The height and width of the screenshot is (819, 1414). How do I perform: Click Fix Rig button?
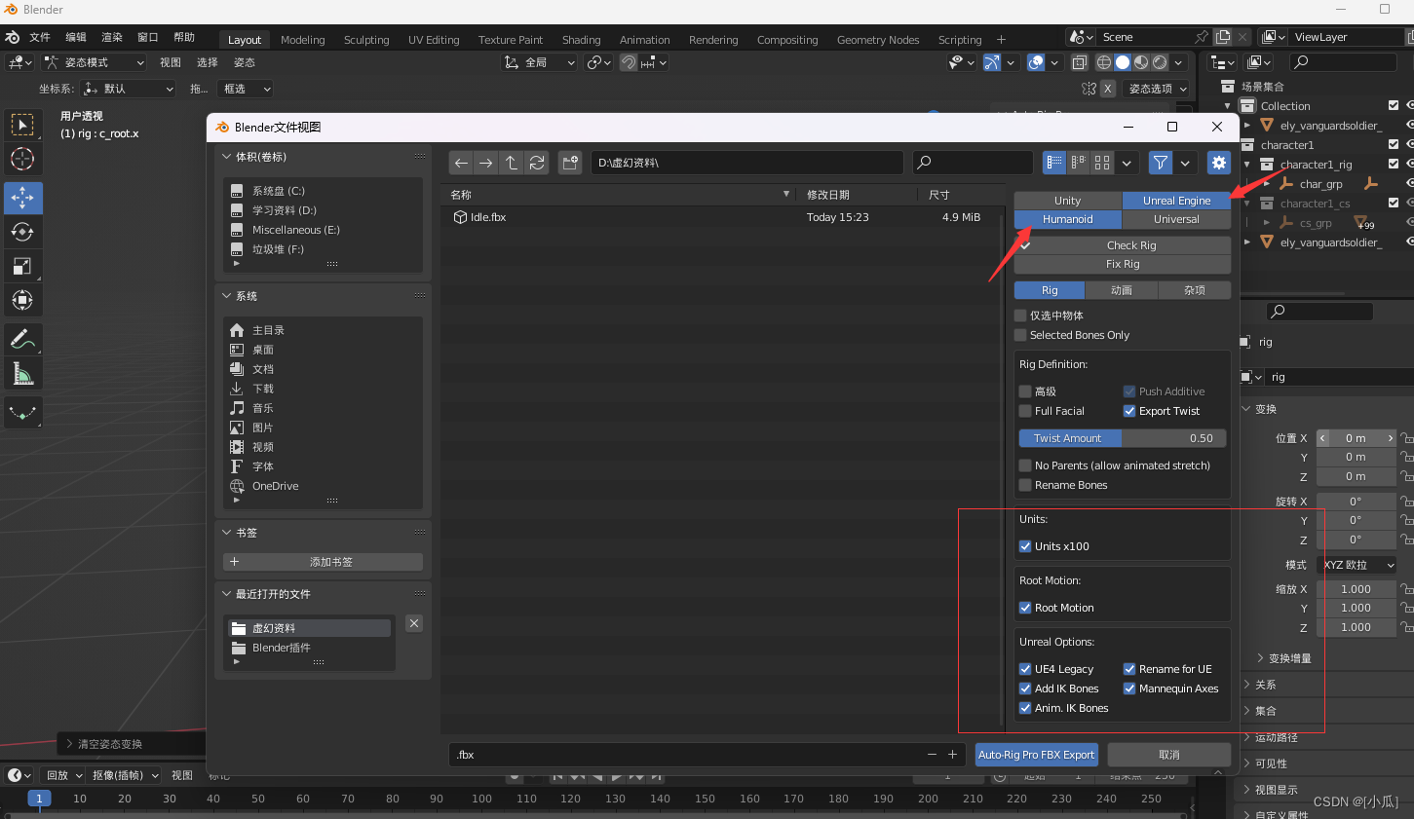[x=1123, y=264]
